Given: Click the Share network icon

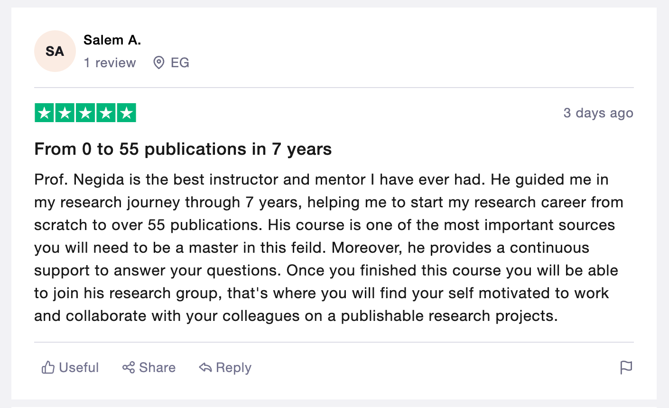Looking at the screenshot, I should [x=129, y=367].
